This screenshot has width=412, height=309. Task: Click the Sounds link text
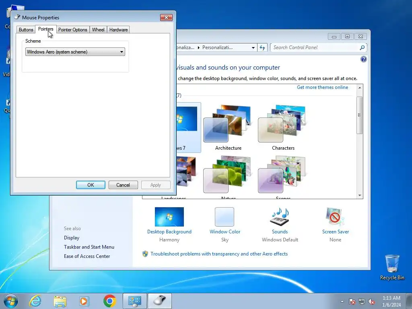280,232
